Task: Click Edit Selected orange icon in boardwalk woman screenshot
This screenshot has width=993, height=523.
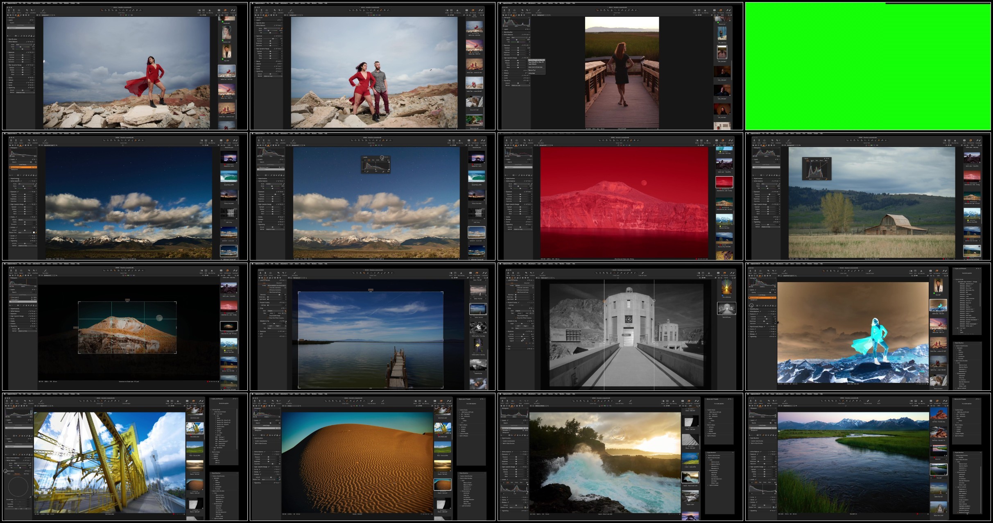Action: point(721,10)
